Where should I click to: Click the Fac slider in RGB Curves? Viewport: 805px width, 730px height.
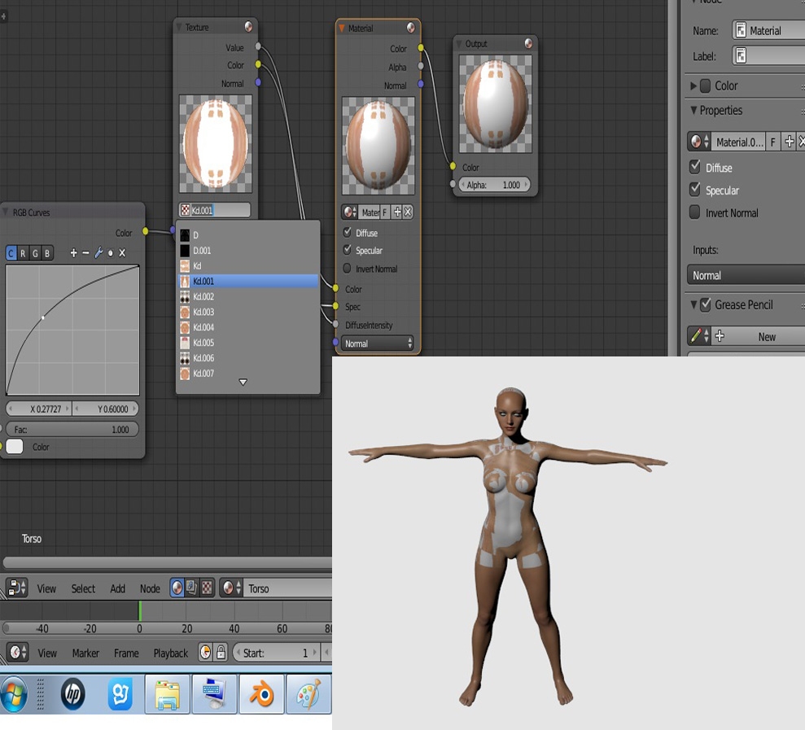point(72,430)
